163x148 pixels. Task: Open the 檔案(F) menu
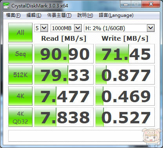coord(13,15)
